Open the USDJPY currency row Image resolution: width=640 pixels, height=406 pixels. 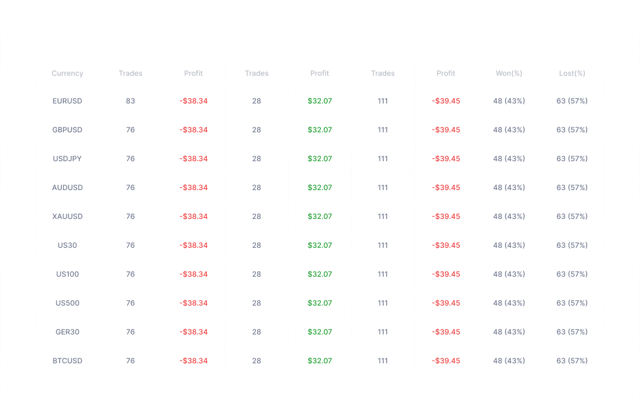pos(67,159)
